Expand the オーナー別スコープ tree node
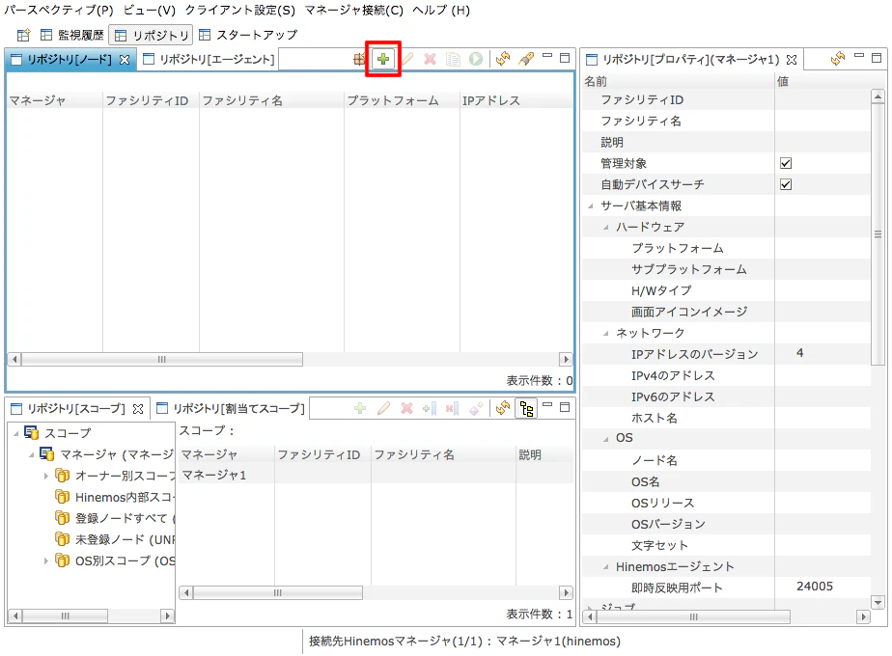This screenshot has width=892, height=656. click(46, 476)
